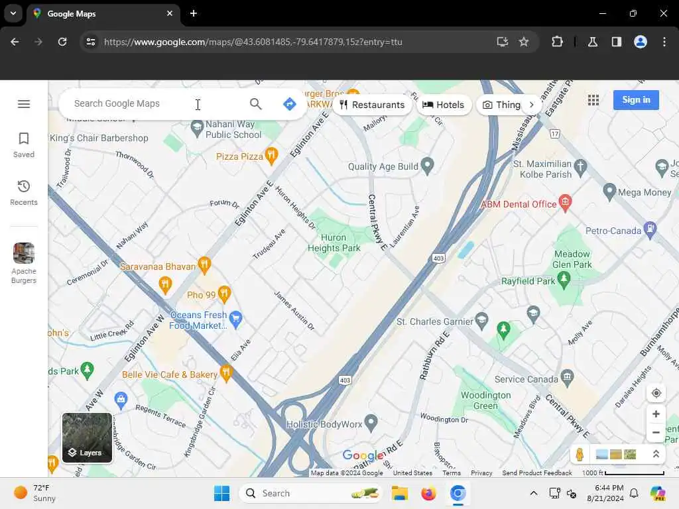The height and width of the screenshot is (509, 679).
Task: Click the Sign in button
Action: [636, 100]
